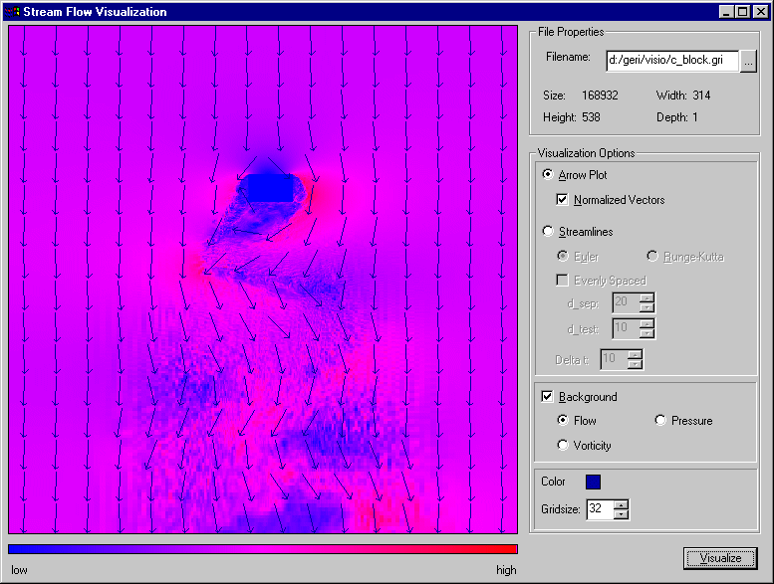Screen dimensions: 774x584
Task: Open file browser with the '...' button
Action: point(749,61)
